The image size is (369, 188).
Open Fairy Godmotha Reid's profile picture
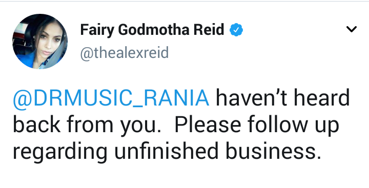tap(40, 41)
